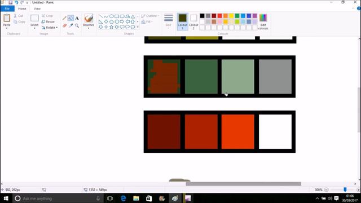Choose the Triangle shape
The width and height of the screenshot is (361, 203).
[x=133, y=16]
